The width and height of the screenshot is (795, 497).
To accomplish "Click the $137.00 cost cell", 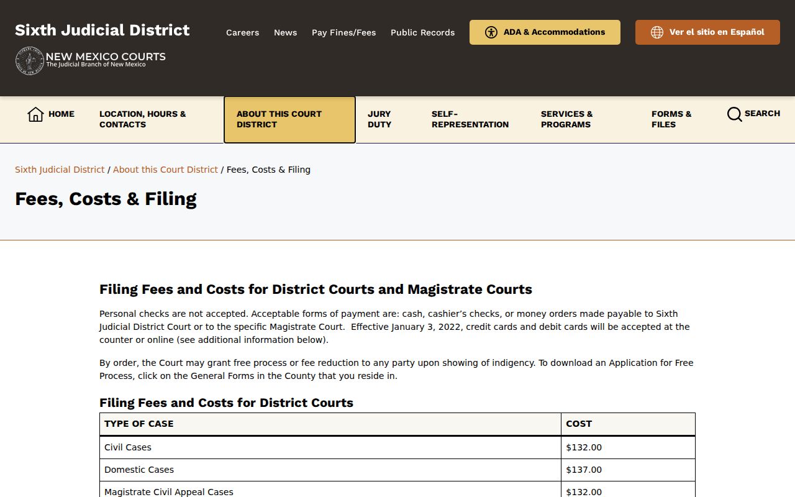I will coord(628,470).
